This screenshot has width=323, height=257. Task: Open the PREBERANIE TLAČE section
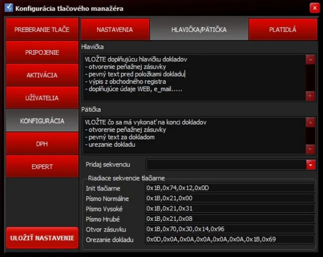tap(42, 29)
